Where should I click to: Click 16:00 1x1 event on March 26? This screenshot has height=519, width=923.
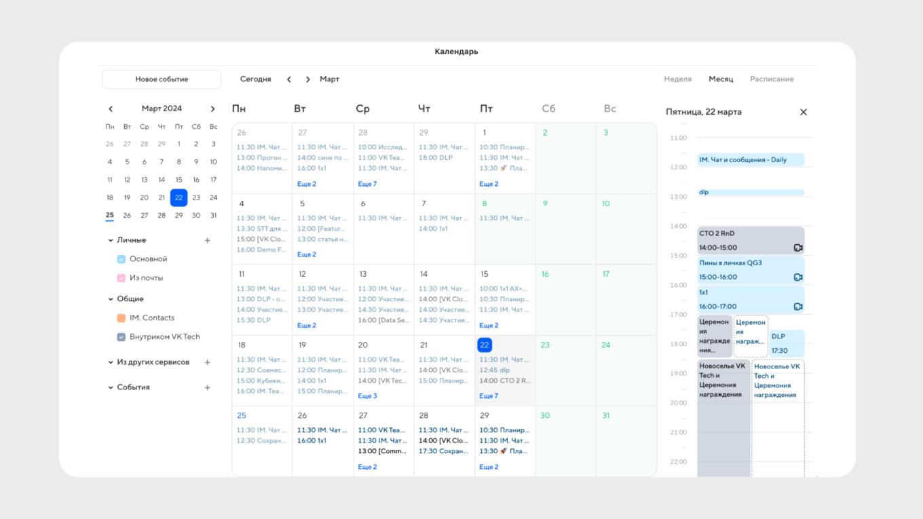tap(312, 440)
